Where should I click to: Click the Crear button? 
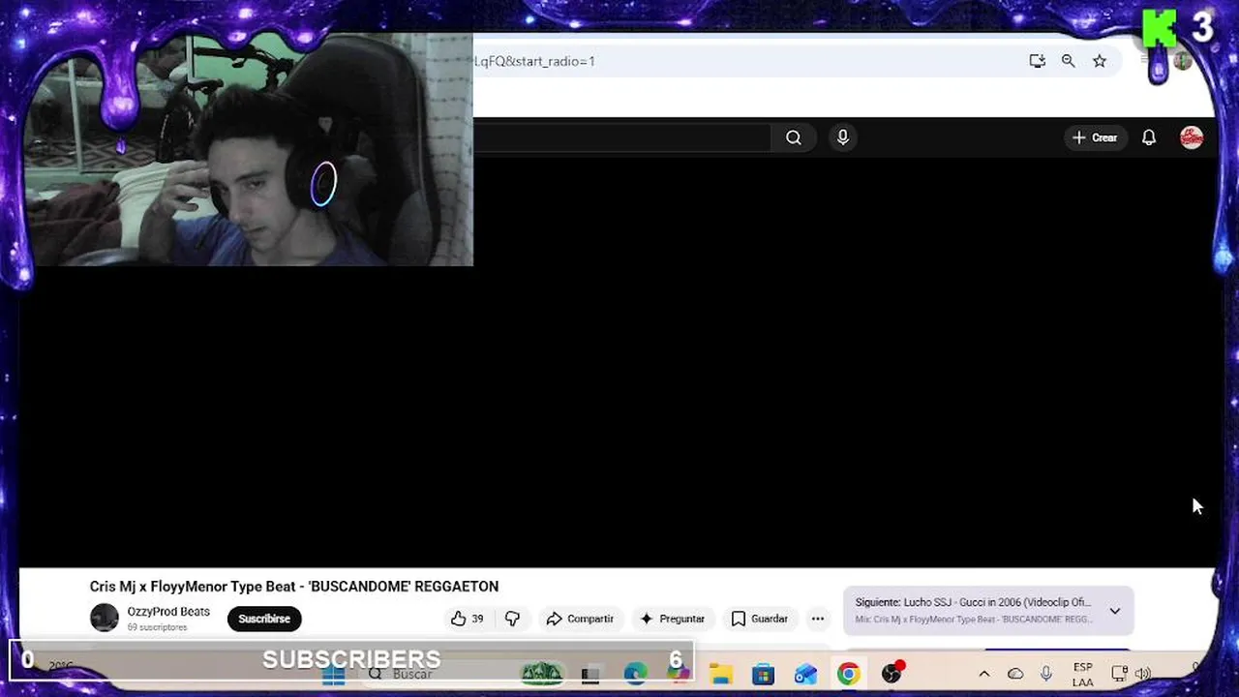(1095, 137)
